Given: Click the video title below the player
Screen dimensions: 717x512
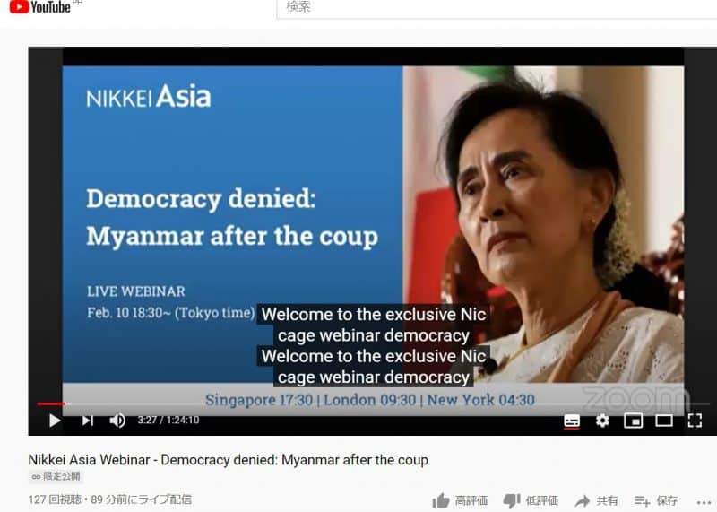Looking at the screenshot, I should (x=229, y=460).
